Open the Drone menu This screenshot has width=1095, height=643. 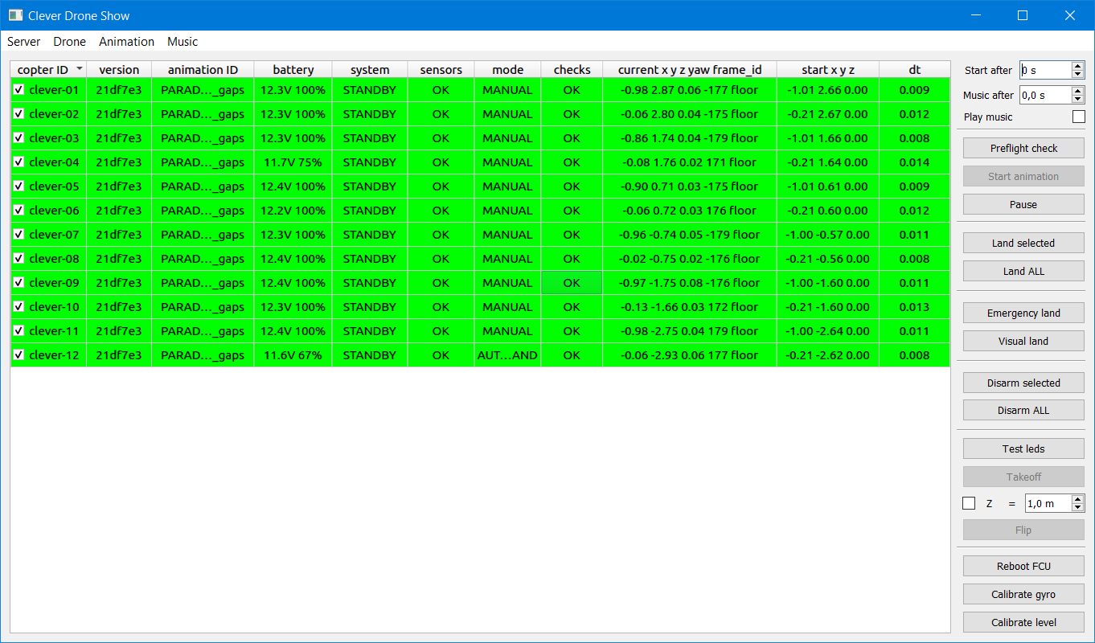click(x=70, y=42)
